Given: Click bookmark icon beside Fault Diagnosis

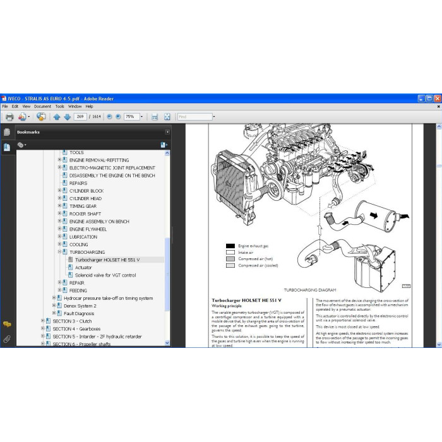Looking at the screenshot, I should coord(59,313).
